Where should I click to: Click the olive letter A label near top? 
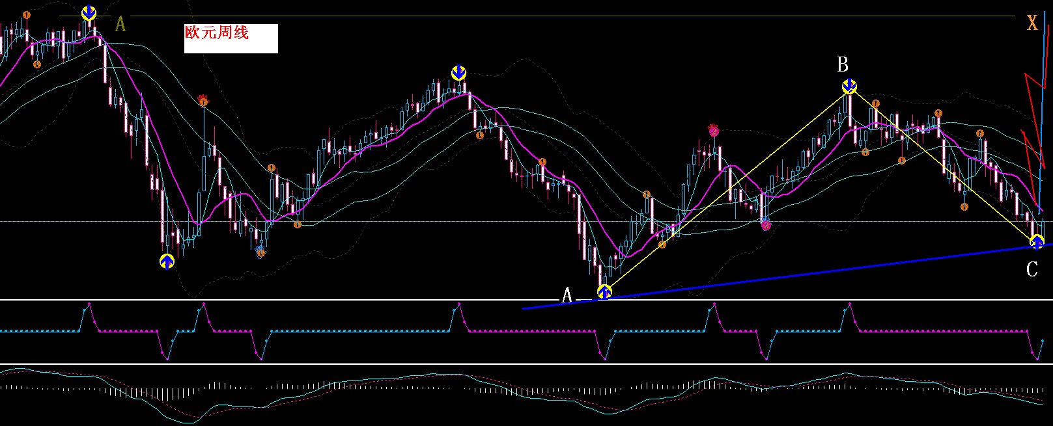coord(120,25)
